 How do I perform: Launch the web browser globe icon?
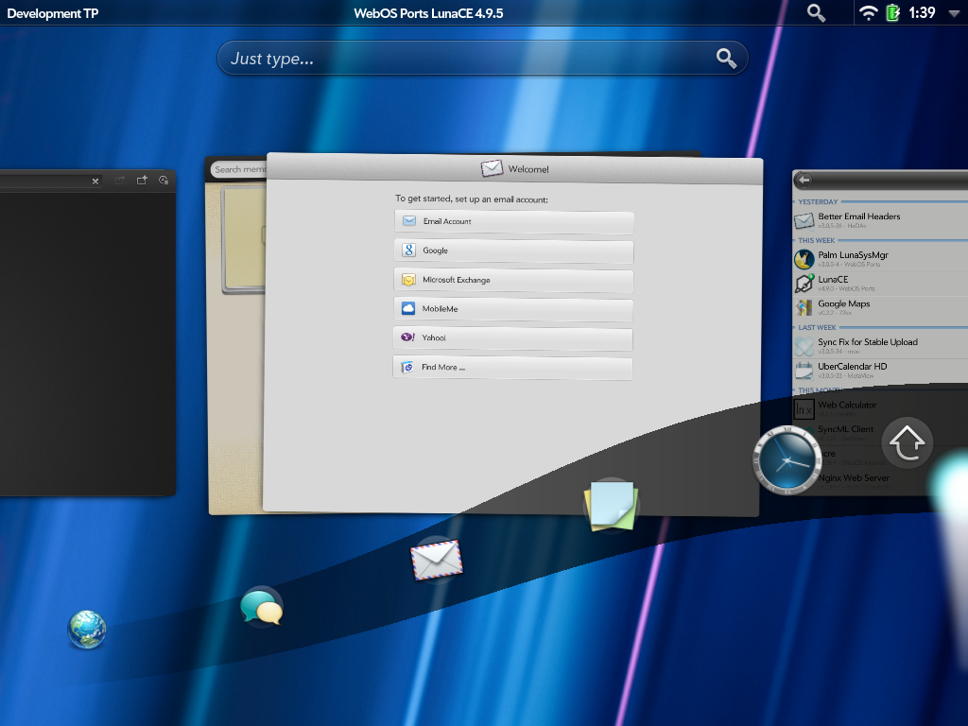click(x=87, y=630)
